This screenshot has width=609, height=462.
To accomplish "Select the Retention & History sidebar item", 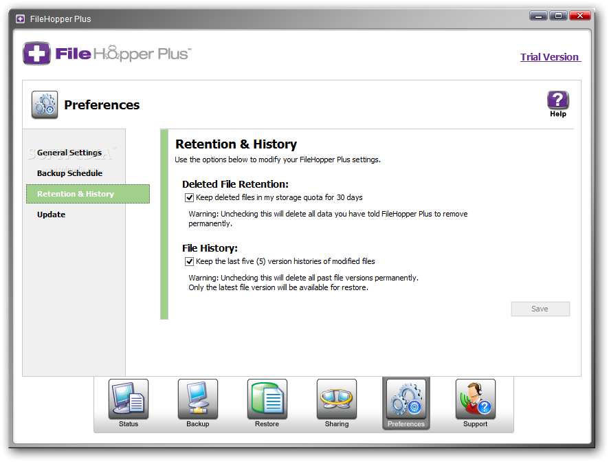I will [x=88, y=194].
